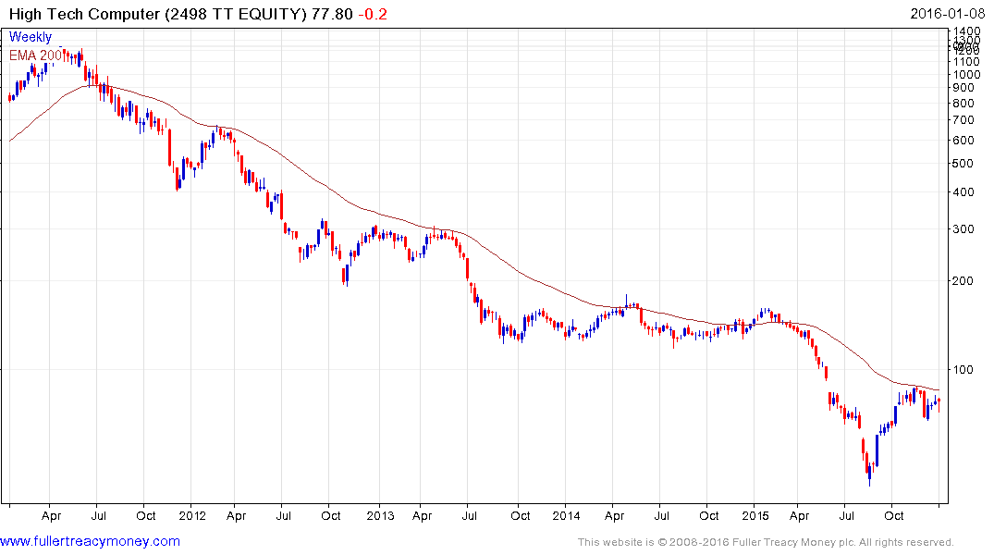This screenshot has height=555, width=994.
Task: Click the 800 price axis label
Action: coord(963,104)
